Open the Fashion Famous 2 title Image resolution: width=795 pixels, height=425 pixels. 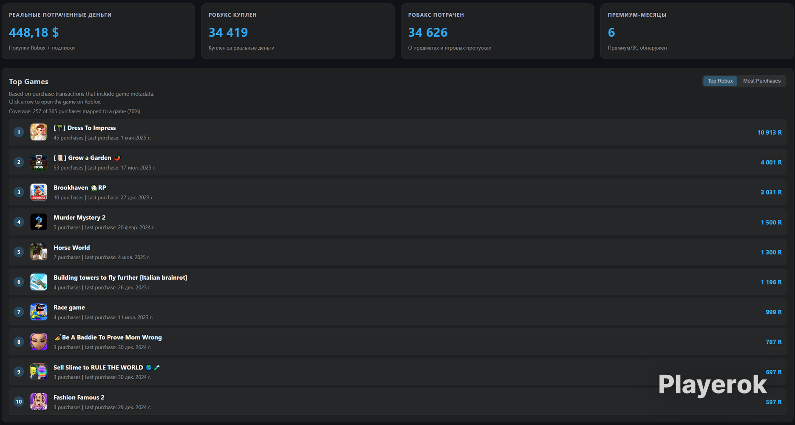tap(79, 397)
